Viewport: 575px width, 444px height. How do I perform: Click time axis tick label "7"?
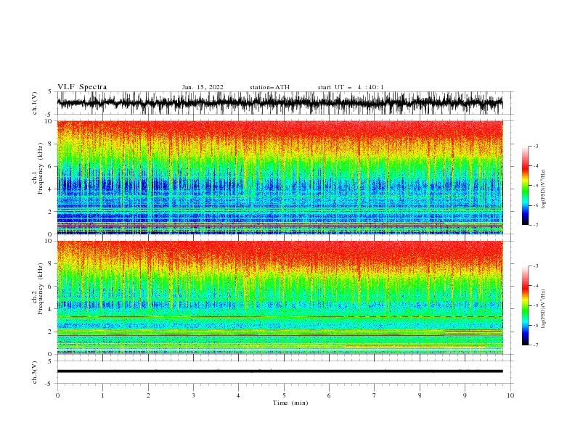[x=375, y=395]
